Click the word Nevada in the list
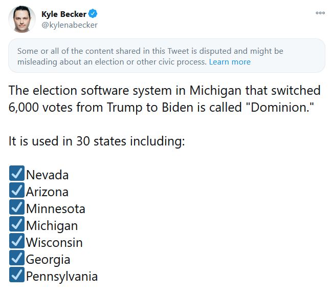Viewport: 331px width, 293px height. 47,175
